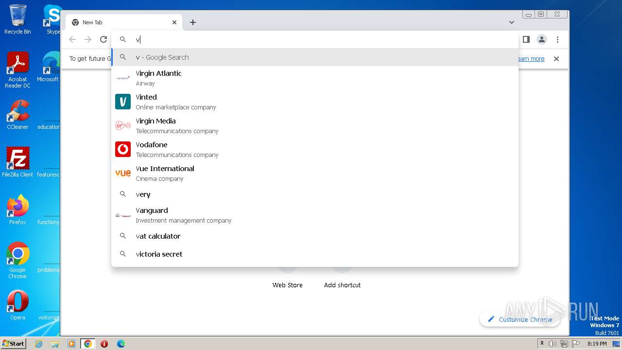Pick 'vat calculator' suggestion
Screen dimensions: 622x350
pyautogui.click(x=315, y=236)
